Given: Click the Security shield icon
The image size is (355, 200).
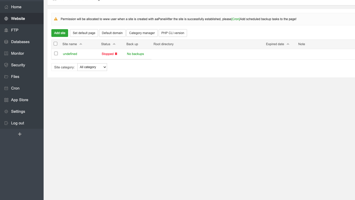Looking at the screenshot, I should point(6,65).
